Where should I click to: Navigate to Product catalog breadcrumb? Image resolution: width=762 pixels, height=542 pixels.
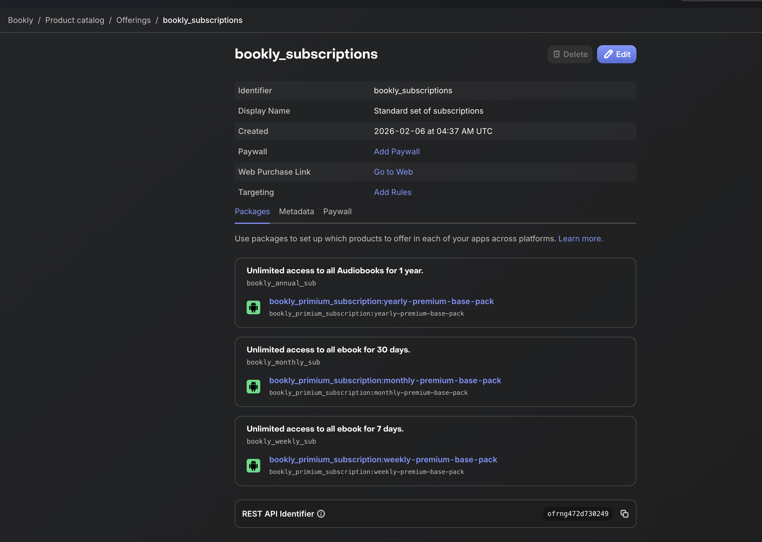coord(75,20)
